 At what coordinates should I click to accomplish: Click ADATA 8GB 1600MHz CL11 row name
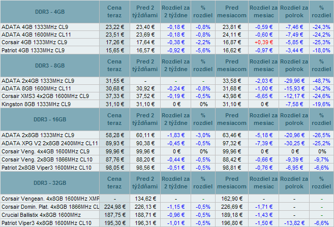[36, 88]
